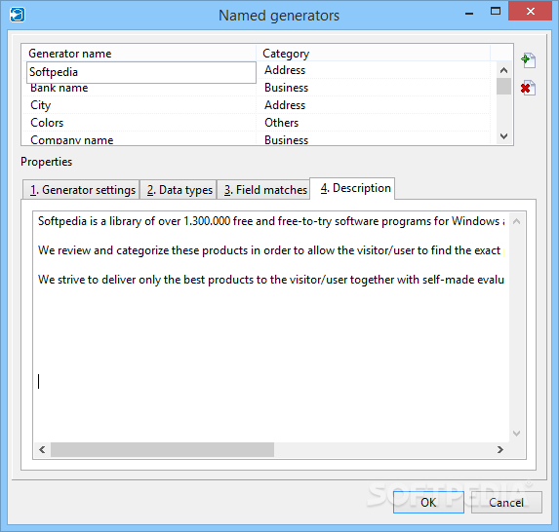Click description vertical scroll down arrow
Screen dimensions: 559x532
click(516, 434)
